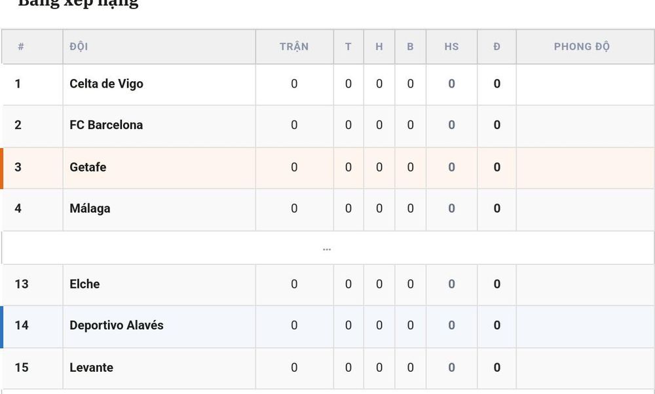Image resolution: width=655 pixels, height=394 pixels.
Task: Open the FC Barcelona team link
Action: pyautogui.click(x=106, y=125)
